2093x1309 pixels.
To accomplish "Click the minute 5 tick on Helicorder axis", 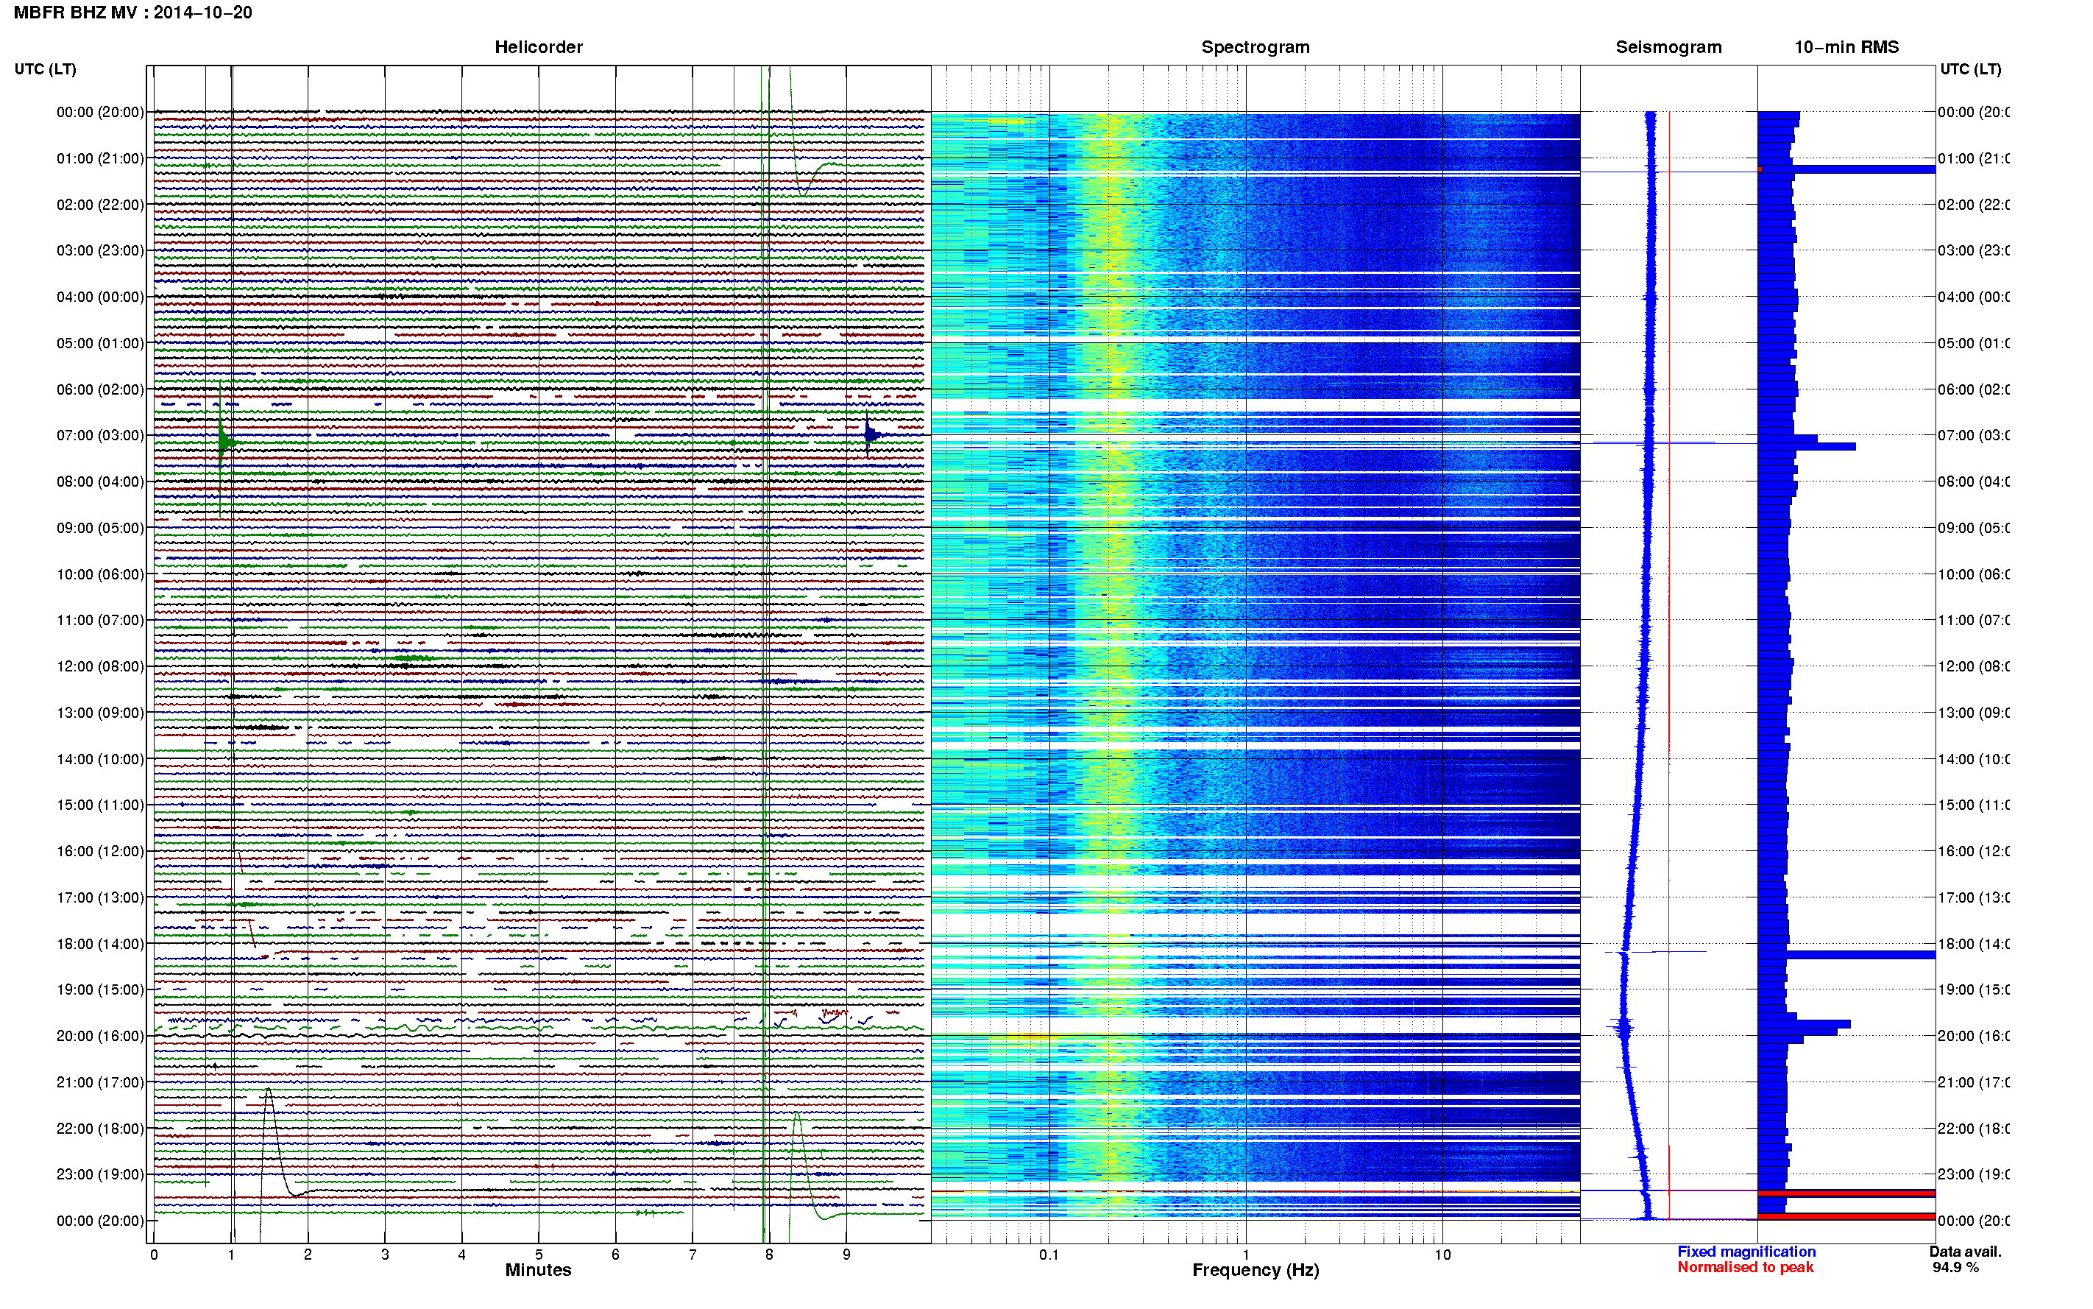I will pos(538,1255).
